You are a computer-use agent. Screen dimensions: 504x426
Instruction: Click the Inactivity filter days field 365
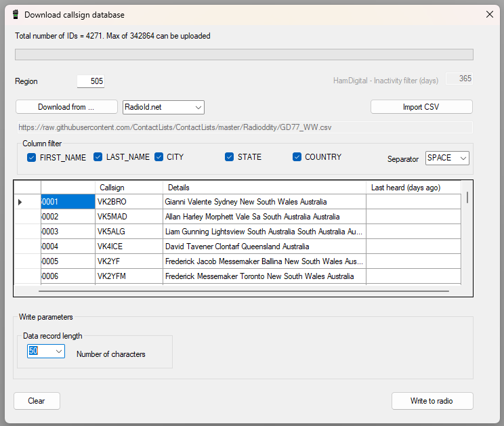click(x=459, y=79)
